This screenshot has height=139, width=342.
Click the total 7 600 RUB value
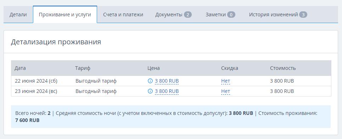click(x=28, y=120)
